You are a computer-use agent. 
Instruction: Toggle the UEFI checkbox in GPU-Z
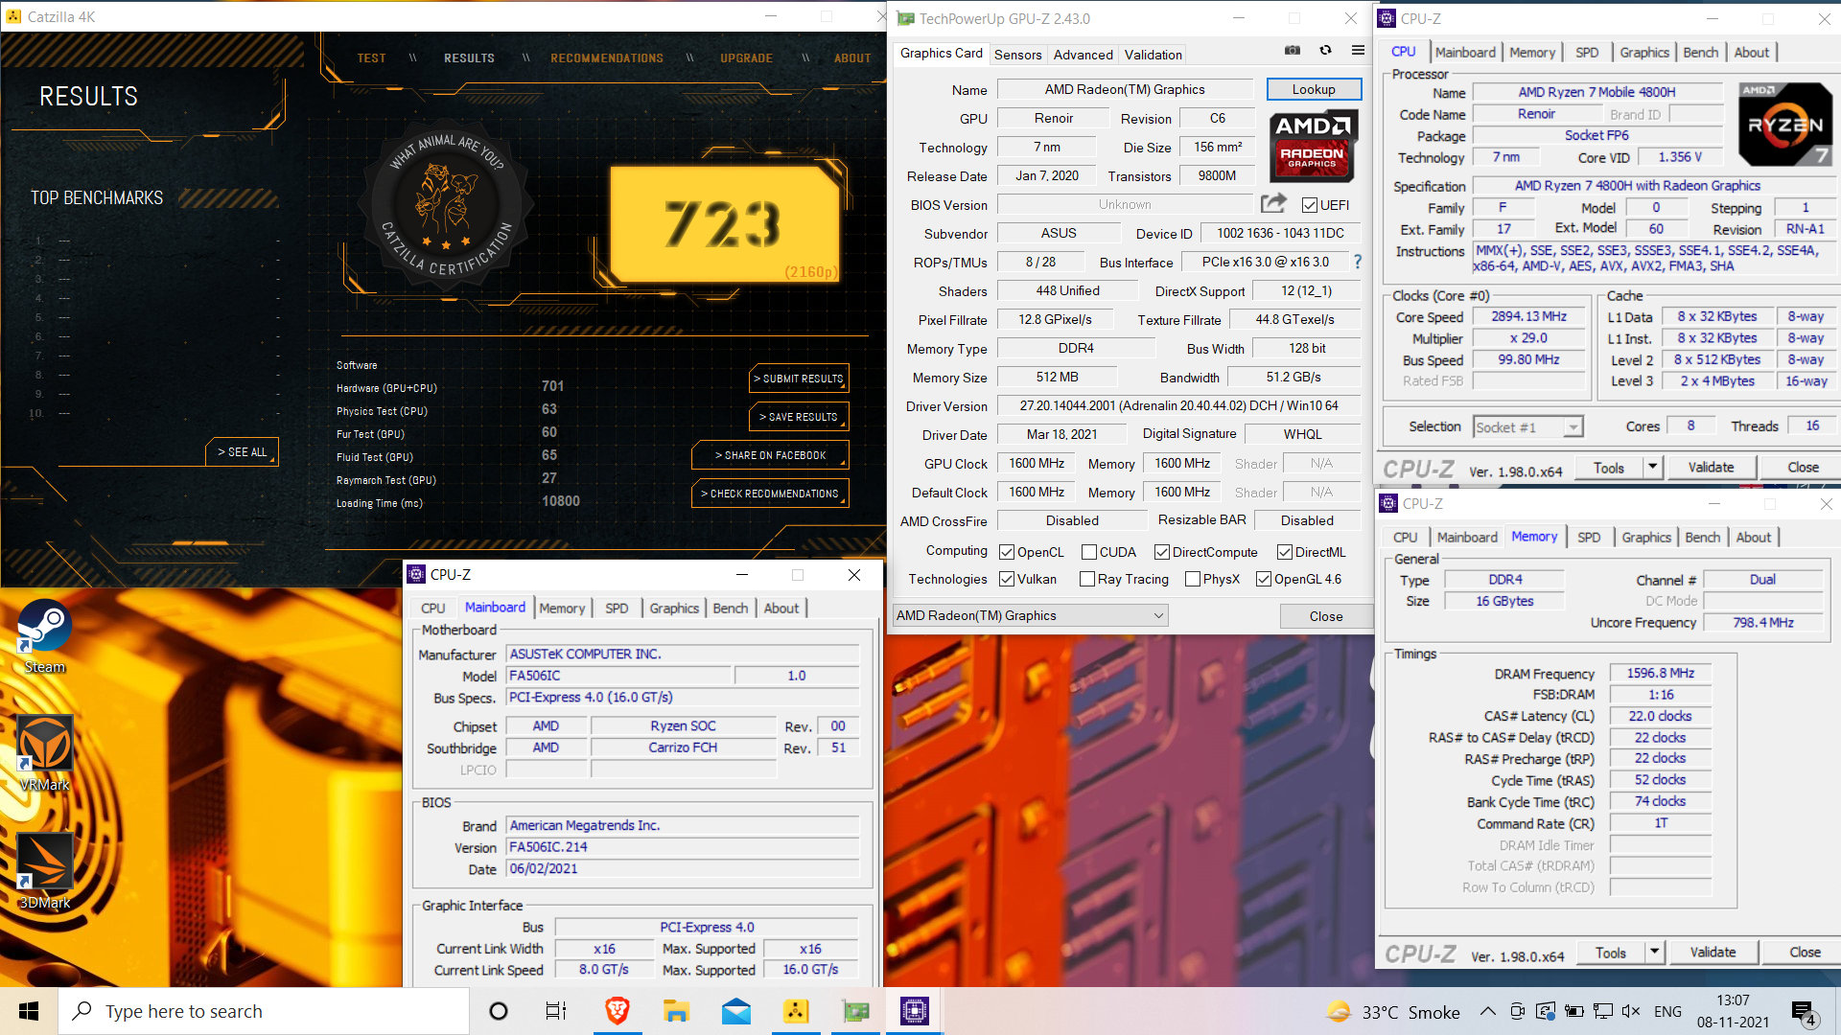[x=1309, y=205]
